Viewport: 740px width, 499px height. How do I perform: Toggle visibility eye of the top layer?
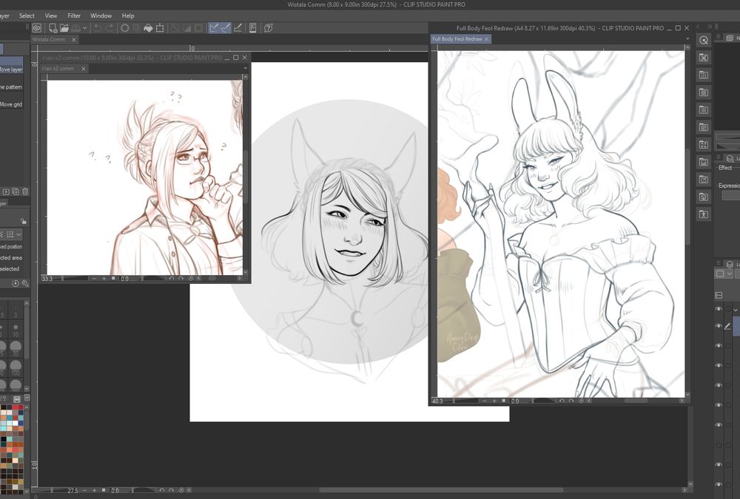719,310
